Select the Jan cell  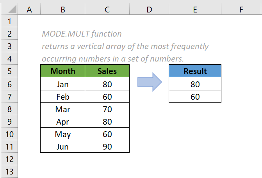(x=63, y=84)
